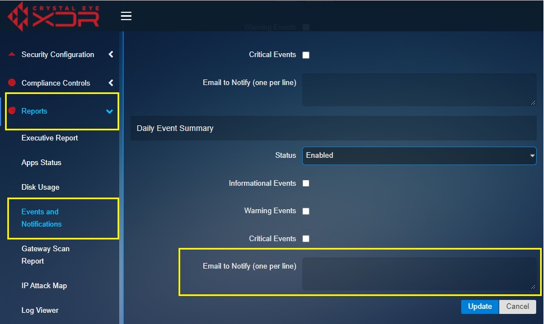Focus the upper Email to Notify textbox
544x324 pixels.
click(x=419, y=90)
